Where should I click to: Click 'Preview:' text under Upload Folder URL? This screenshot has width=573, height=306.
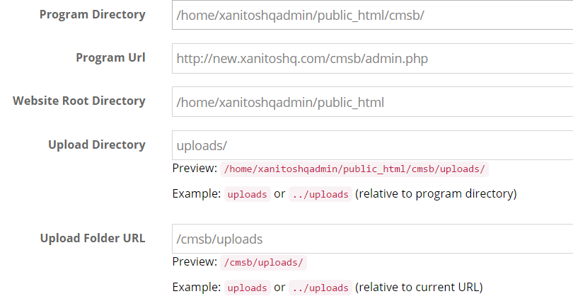pos(195,262)
